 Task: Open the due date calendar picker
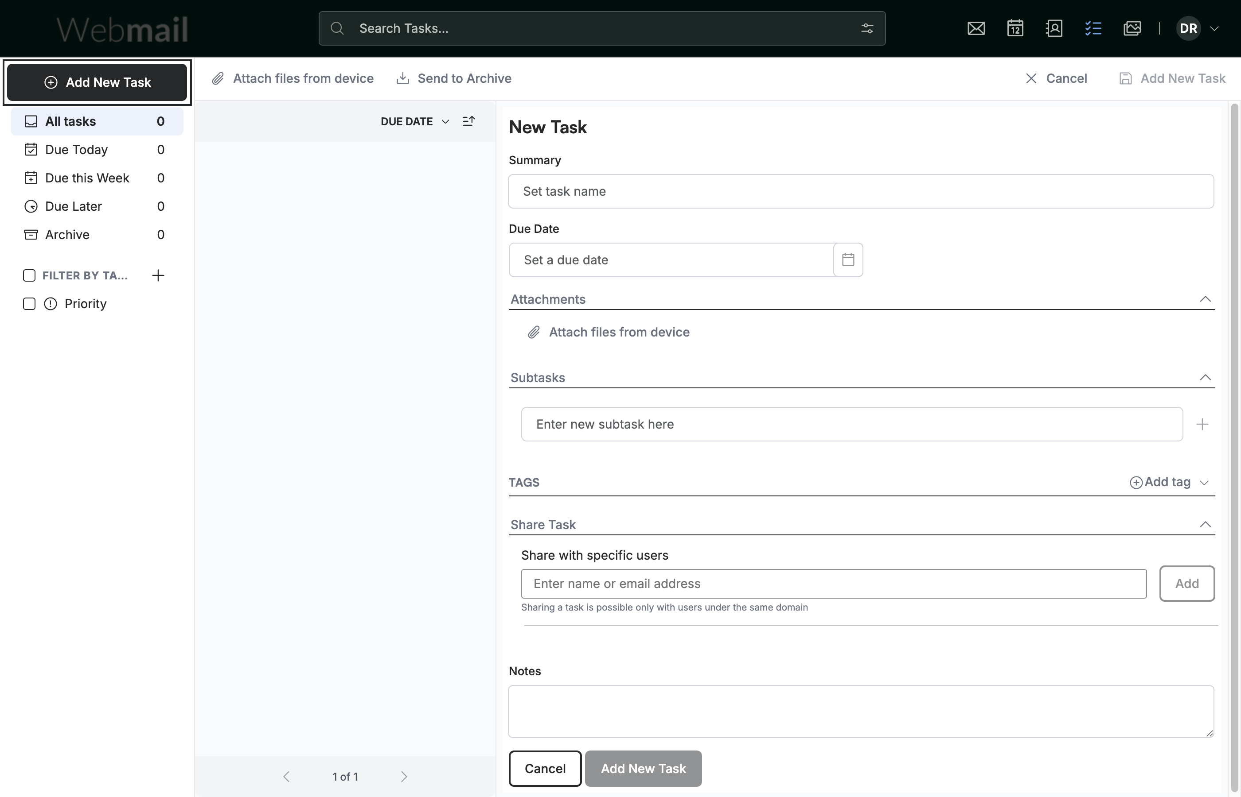(848, 260)
